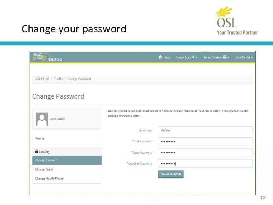The image size is (273, 205).
Task: Click the lock icon next to Security
Action: (x=36, y=151)
